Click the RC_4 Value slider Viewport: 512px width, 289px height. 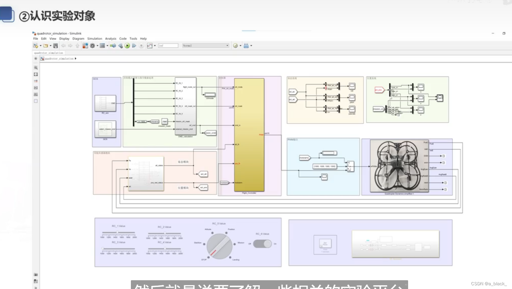coord(165,248)
